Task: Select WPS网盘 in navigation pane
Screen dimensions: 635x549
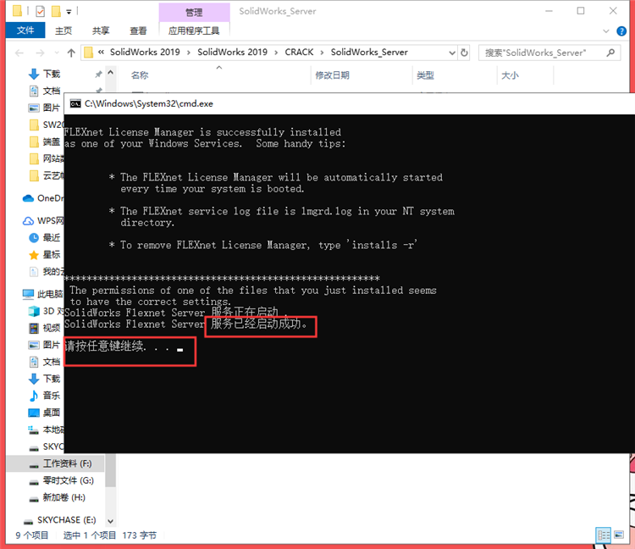Action: point(43,221)
